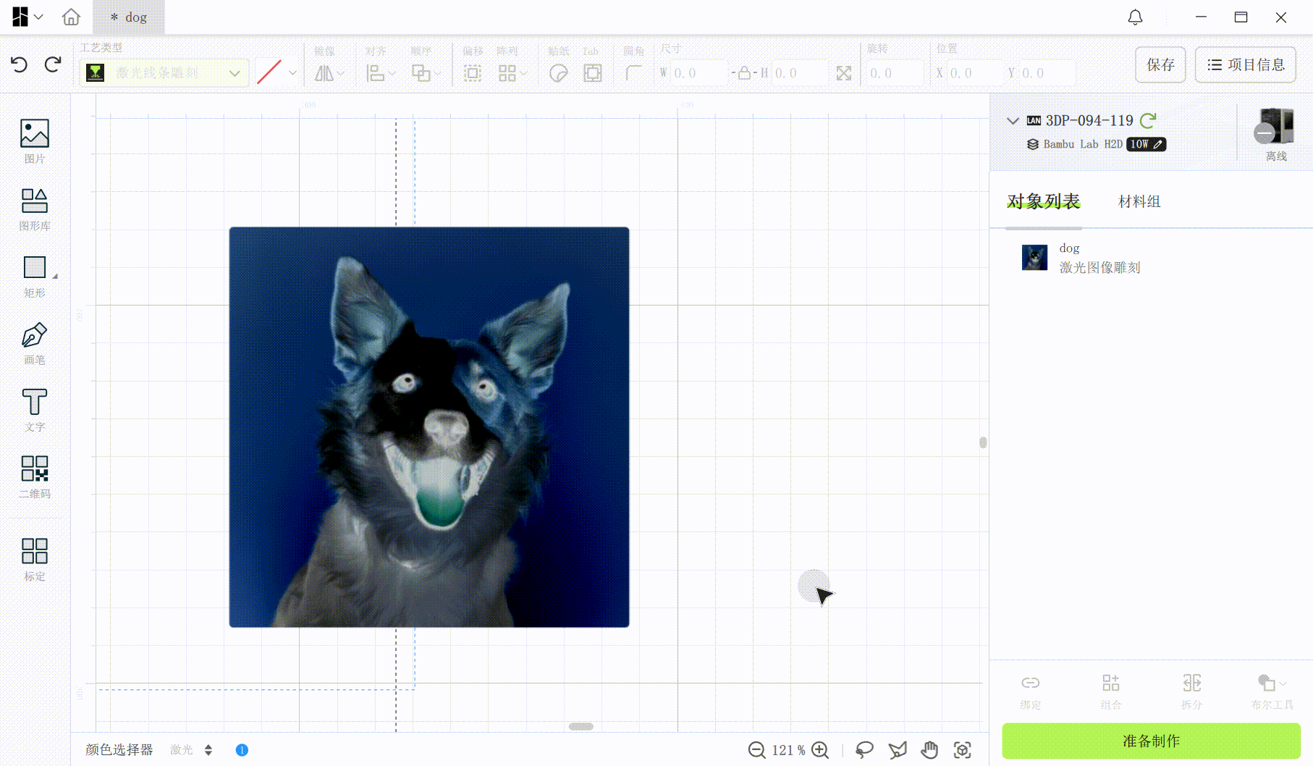Click the Undo arrow icon
Screen dimensions: 1313x766
tap(20, 64)
